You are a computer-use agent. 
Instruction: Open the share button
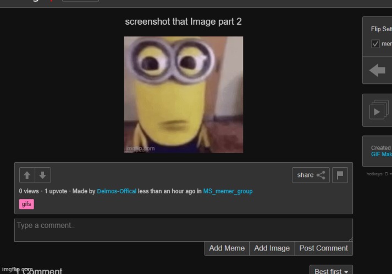(x=311, y=175)
